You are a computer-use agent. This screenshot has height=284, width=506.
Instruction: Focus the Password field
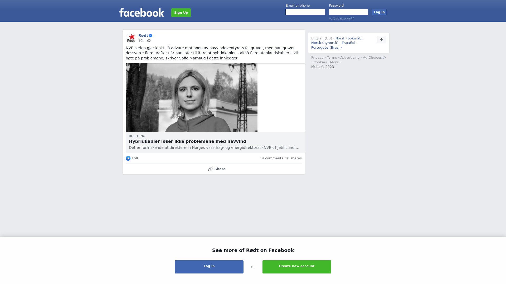click(348, 12)
